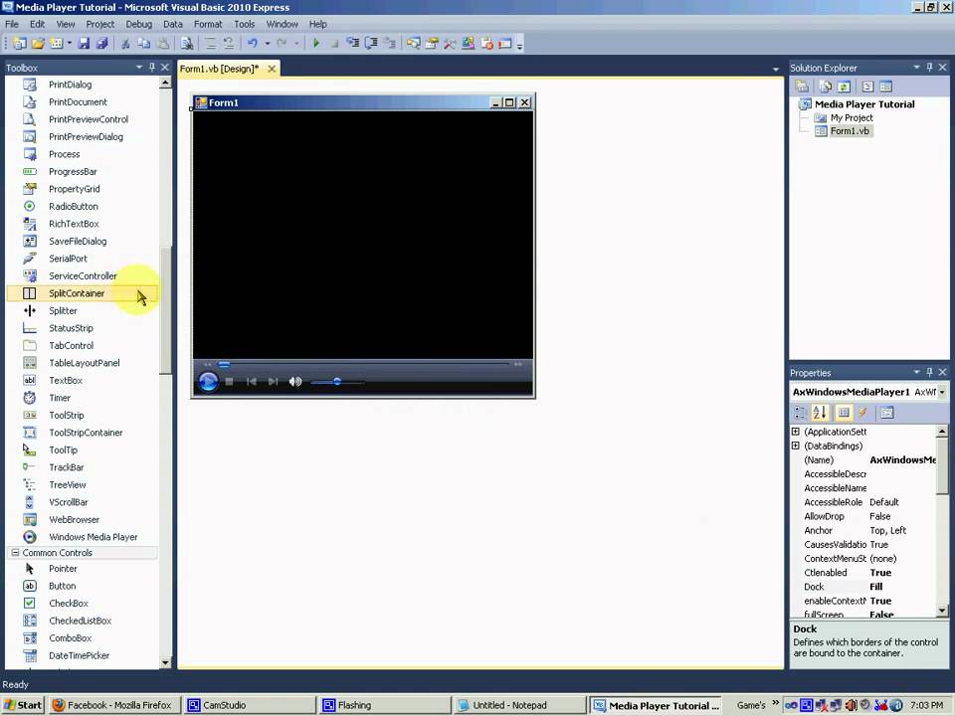Click View Designer icon in Solution Explorer
The height and width of the screenshot is (716, 955).
[885, 87]
